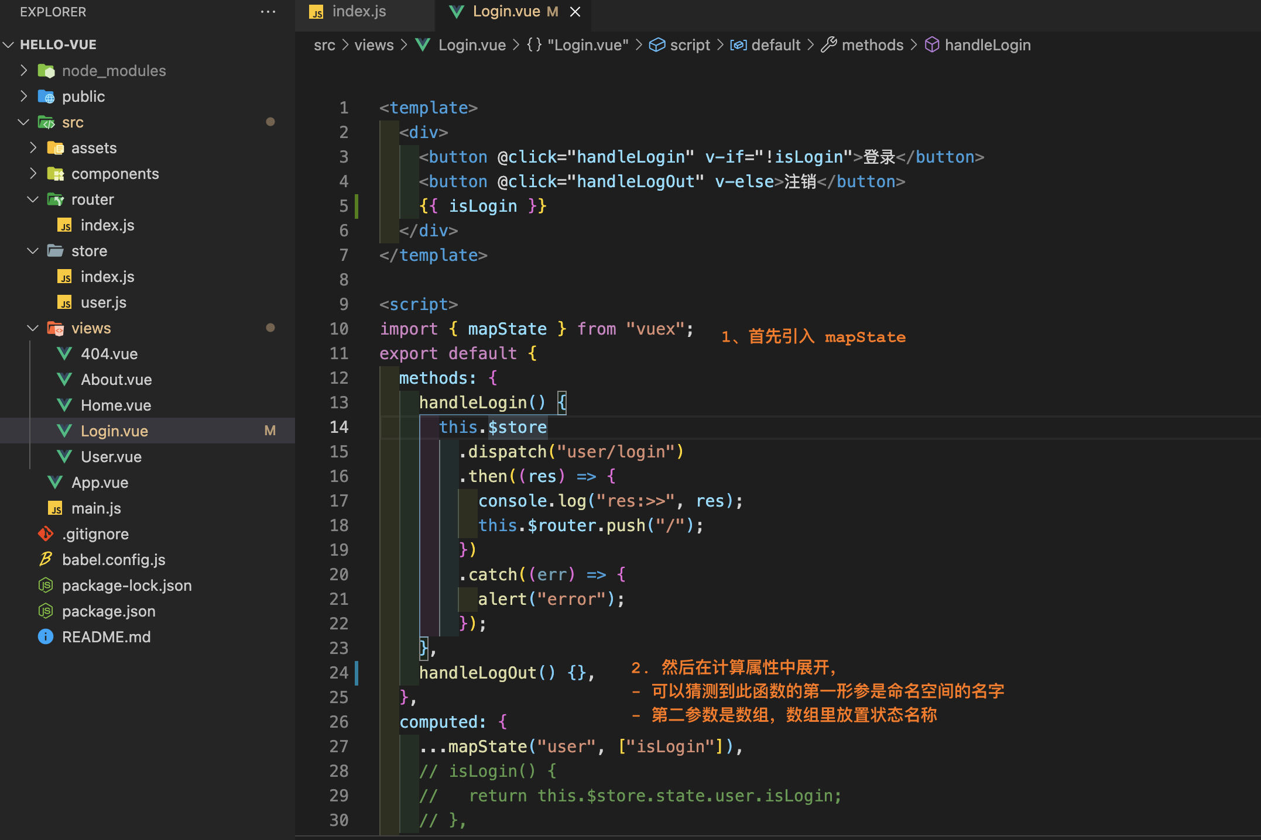Click the Vue icon next to 404.vue
This screenshot has width=1261, height=840.
[64, 354]
